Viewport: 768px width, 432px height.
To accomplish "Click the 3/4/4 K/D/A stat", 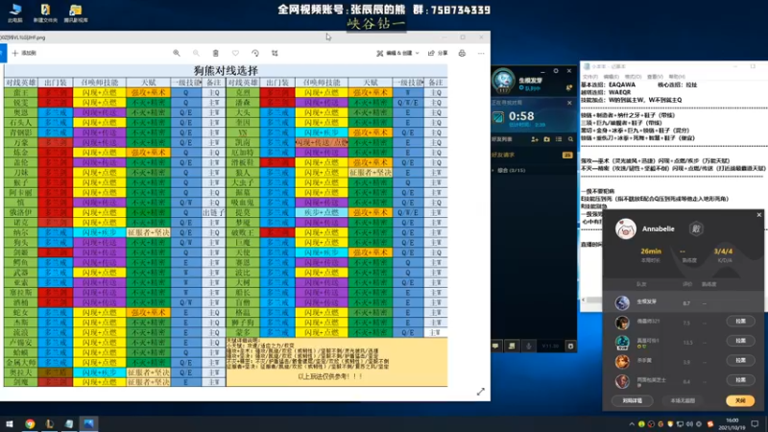I will point(724,252).
